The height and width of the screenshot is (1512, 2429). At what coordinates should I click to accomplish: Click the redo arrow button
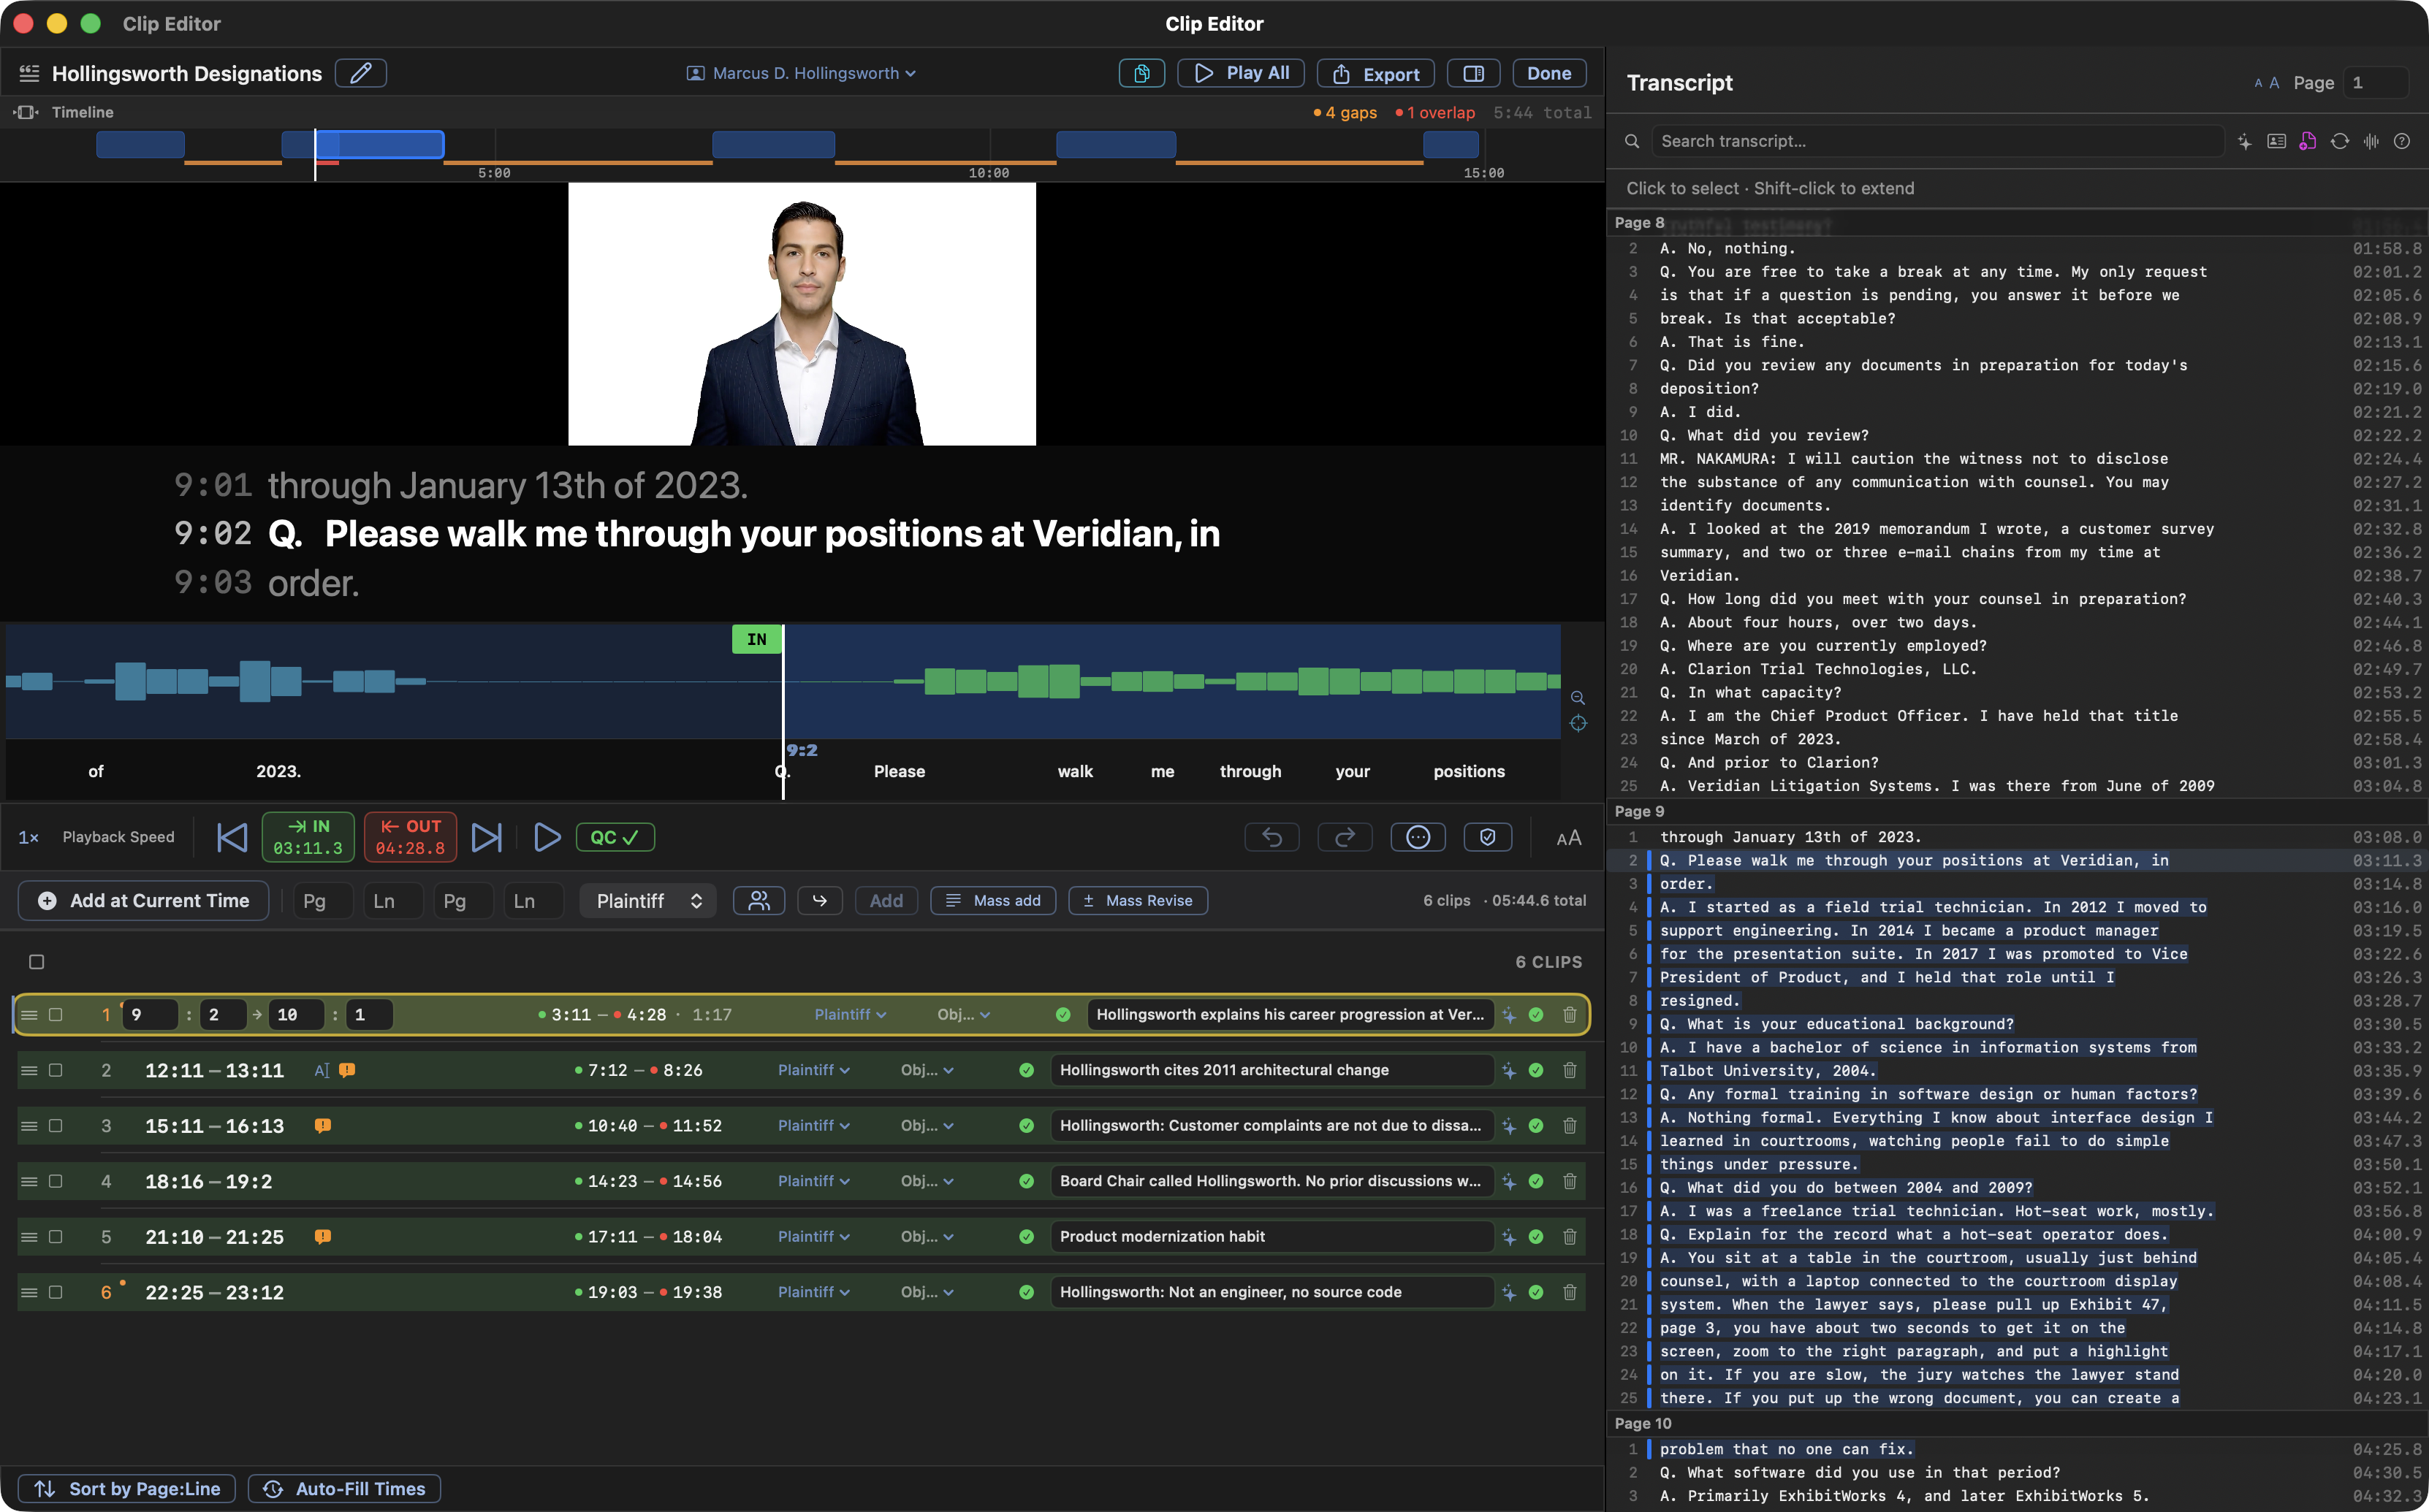pyautogui.click(x=1345, y=837)
